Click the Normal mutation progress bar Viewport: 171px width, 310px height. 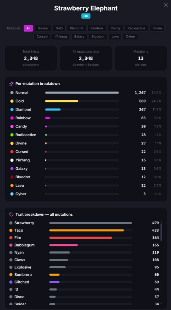(x=82, y=93)
